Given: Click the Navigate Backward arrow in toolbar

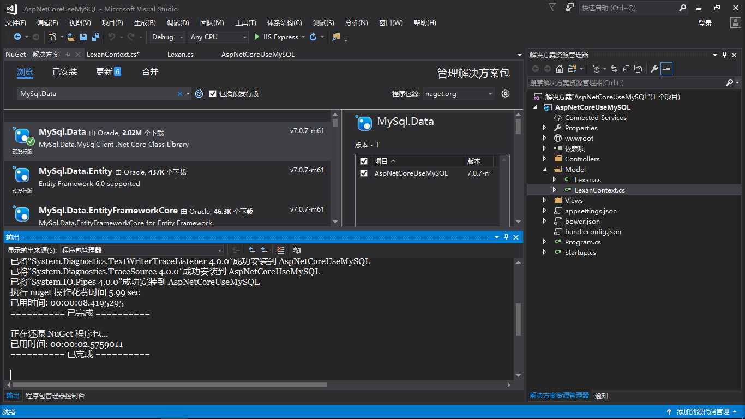Looking at the screenshot, I should (17, 37).
